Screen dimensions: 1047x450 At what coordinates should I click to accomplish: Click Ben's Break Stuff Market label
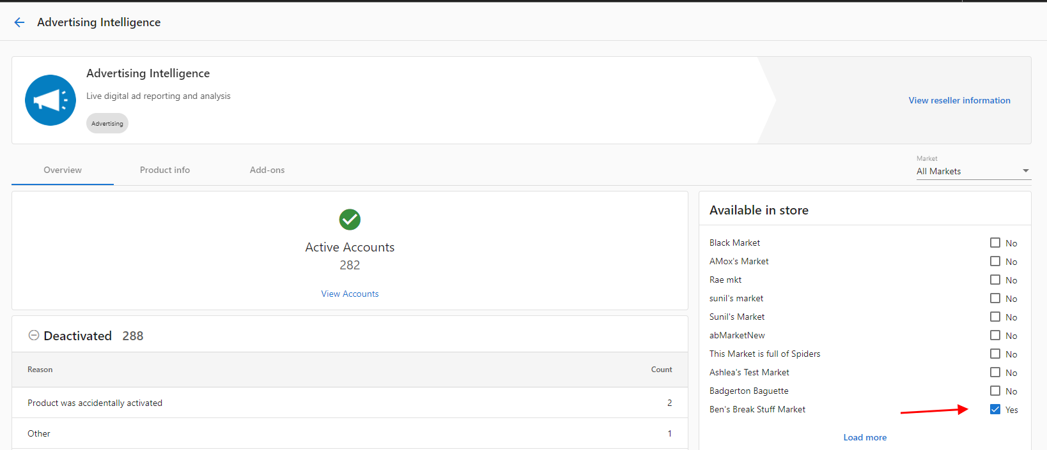(x=757, y=409)
